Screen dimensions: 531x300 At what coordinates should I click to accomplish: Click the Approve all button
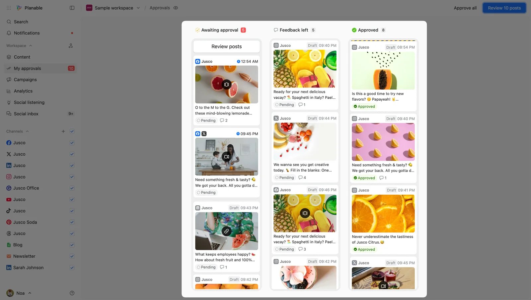coord(465,8)
